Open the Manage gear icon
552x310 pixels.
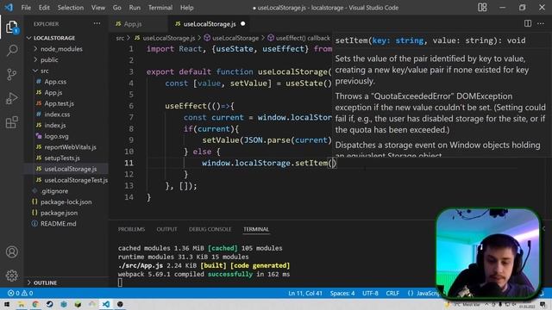(11, 276)
